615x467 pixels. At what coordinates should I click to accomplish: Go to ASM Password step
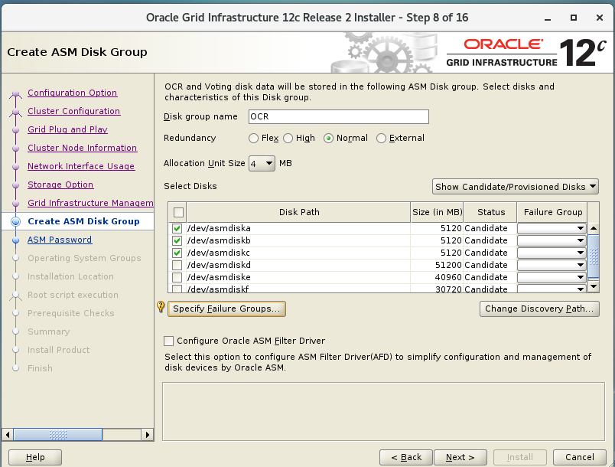coord(60,240)
